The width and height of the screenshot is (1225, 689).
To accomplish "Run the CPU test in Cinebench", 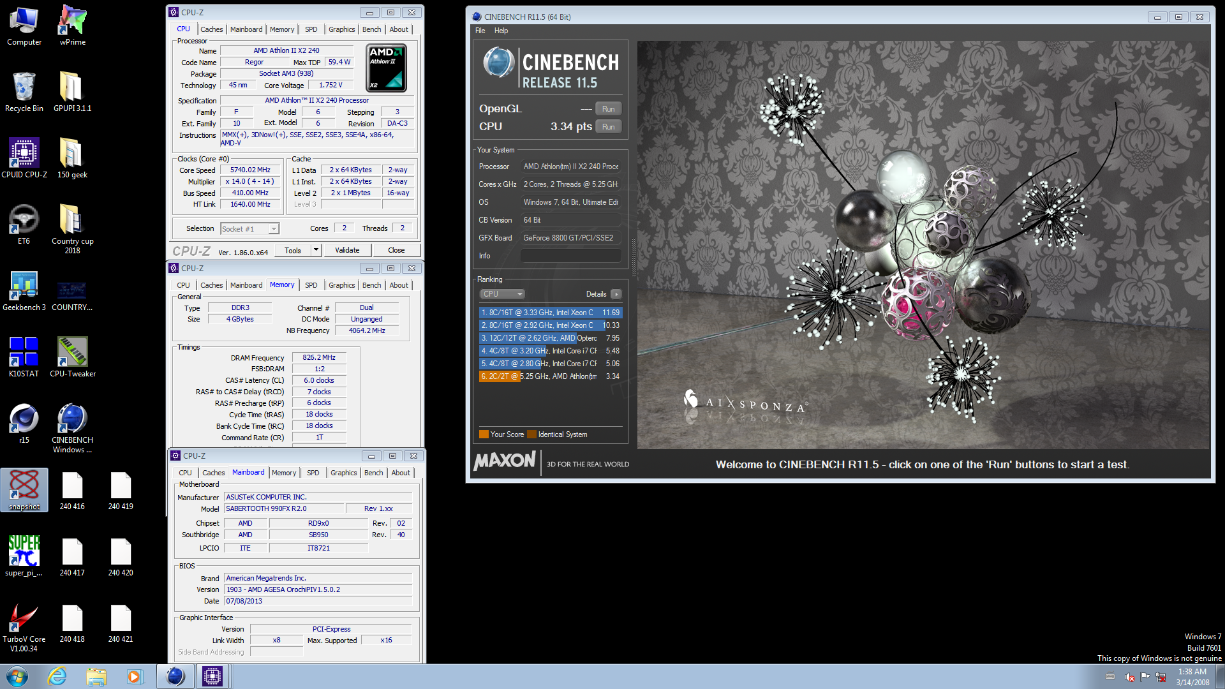I will coord(609,127).
